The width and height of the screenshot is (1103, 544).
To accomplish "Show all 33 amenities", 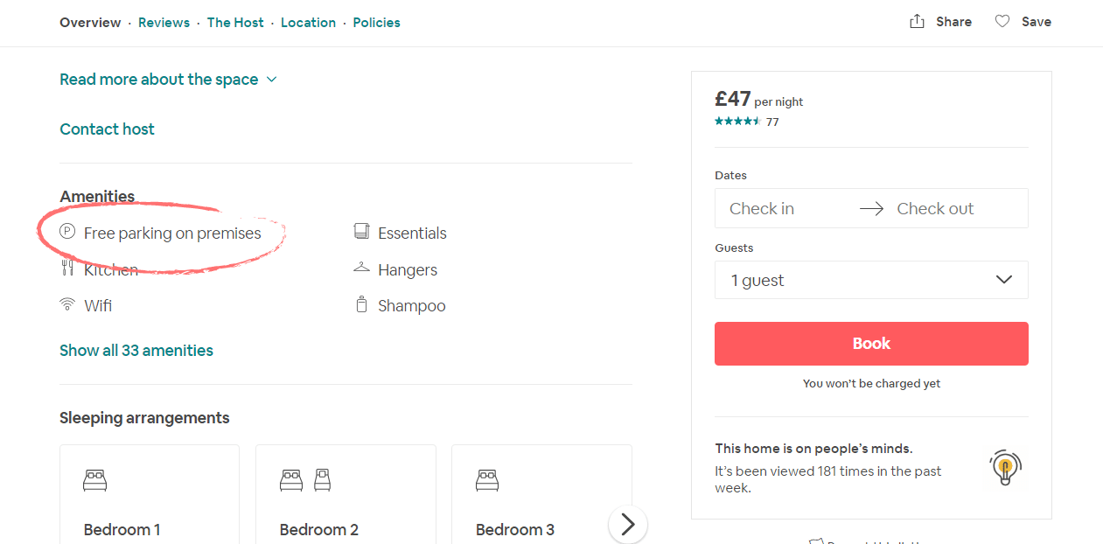I will point(136,351).
